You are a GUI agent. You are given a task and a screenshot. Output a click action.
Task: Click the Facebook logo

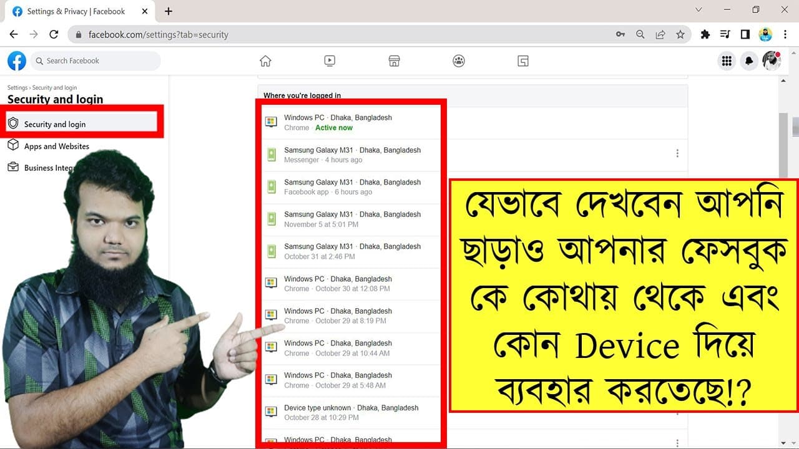click(x=17, y=60)
